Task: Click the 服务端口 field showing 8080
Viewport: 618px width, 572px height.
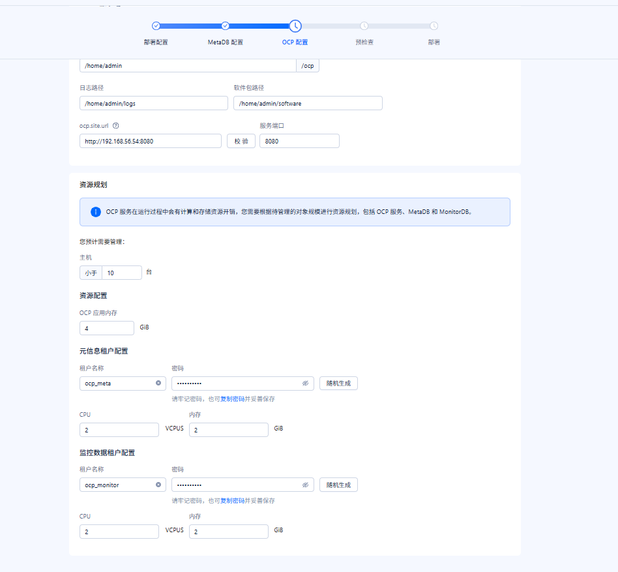Action: 299,141
